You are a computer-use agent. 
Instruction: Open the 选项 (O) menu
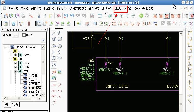[107, 8]
